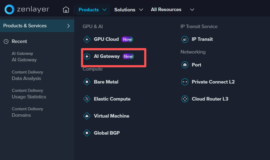
Task: Open recent AI Gateway link
Action: [24, 60]
